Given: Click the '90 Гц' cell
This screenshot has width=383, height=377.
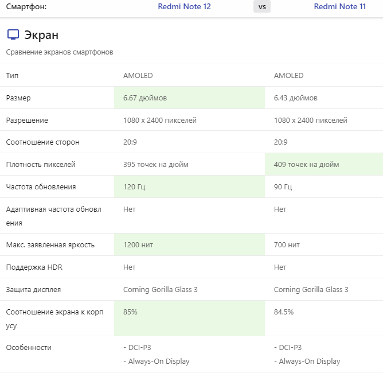Looking at the screenshot, I should click(324, 186).
